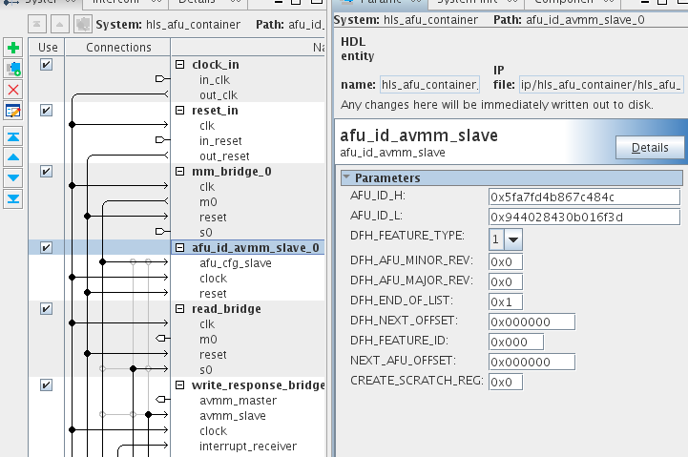Click the move down arrow icon

(13, 177)
